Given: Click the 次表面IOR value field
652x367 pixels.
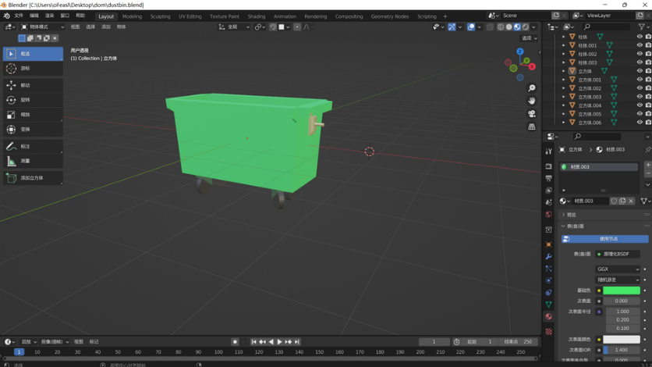Looking at the screenshot, I should tap(622, 350).
